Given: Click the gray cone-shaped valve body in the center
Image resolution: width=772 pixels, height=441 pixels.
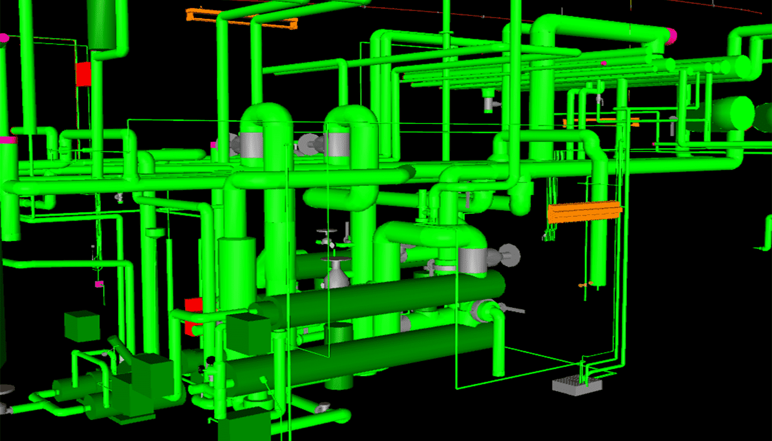Looking at the screenshot, I should click(x=337, y=274).
